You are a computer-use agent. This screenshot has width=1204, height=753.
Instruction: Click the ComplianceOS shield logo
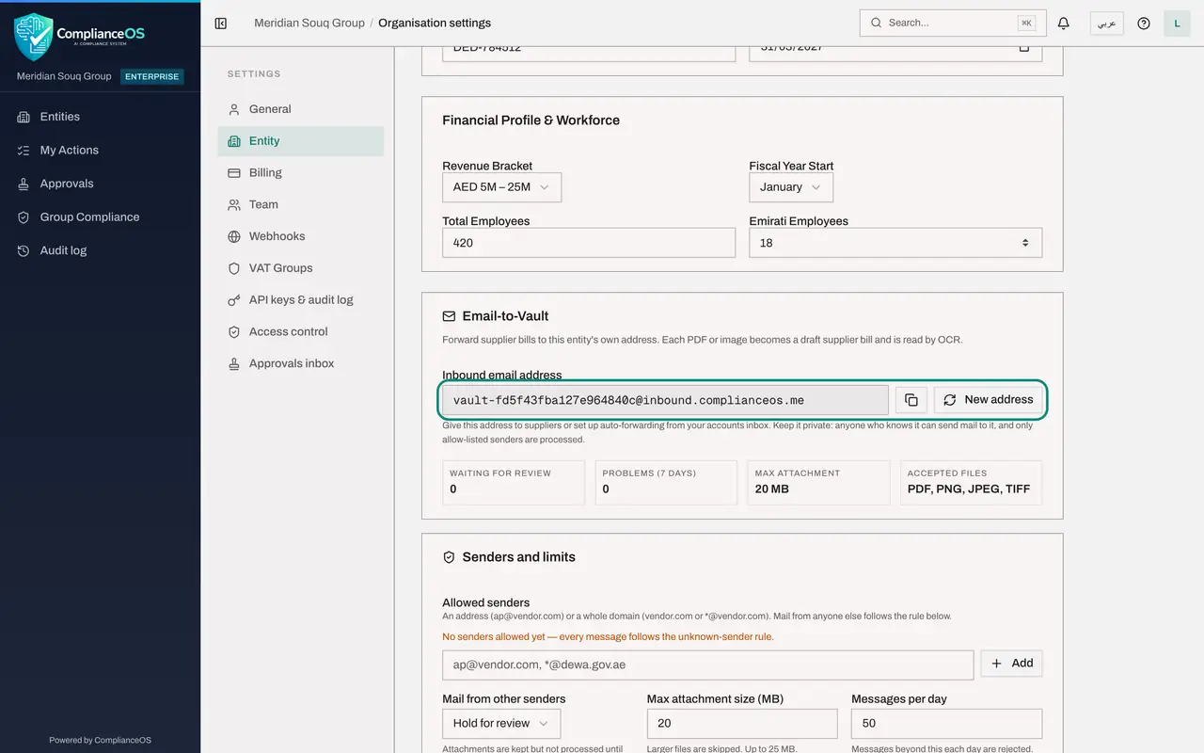point(34,37)
